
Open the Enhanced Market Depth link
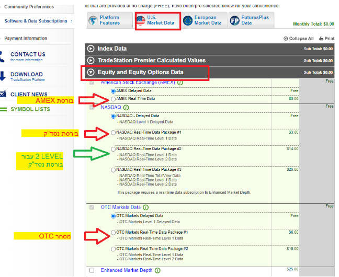[x=127, y=270]
